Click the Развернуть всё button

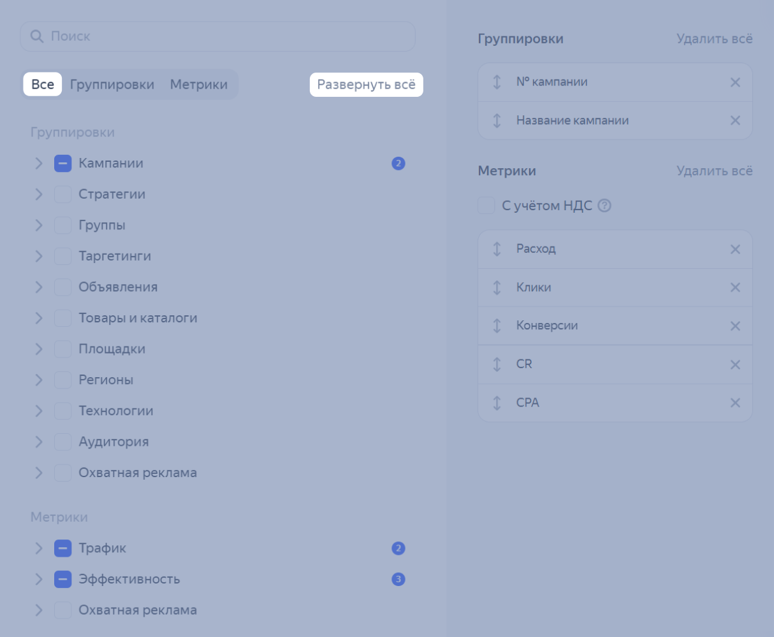click(366, 85)
